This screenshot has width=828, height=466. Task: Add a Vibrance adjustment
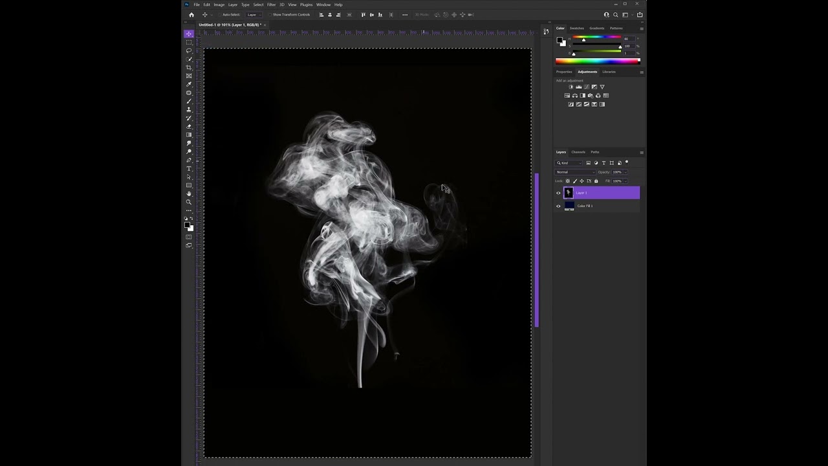pyautogui.click(x=602, y=87)
